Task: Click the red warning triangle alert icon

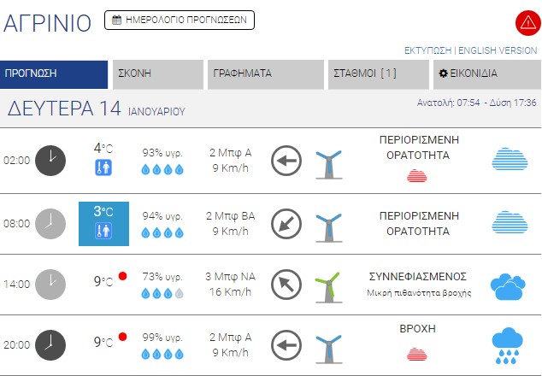Action: 527,22
